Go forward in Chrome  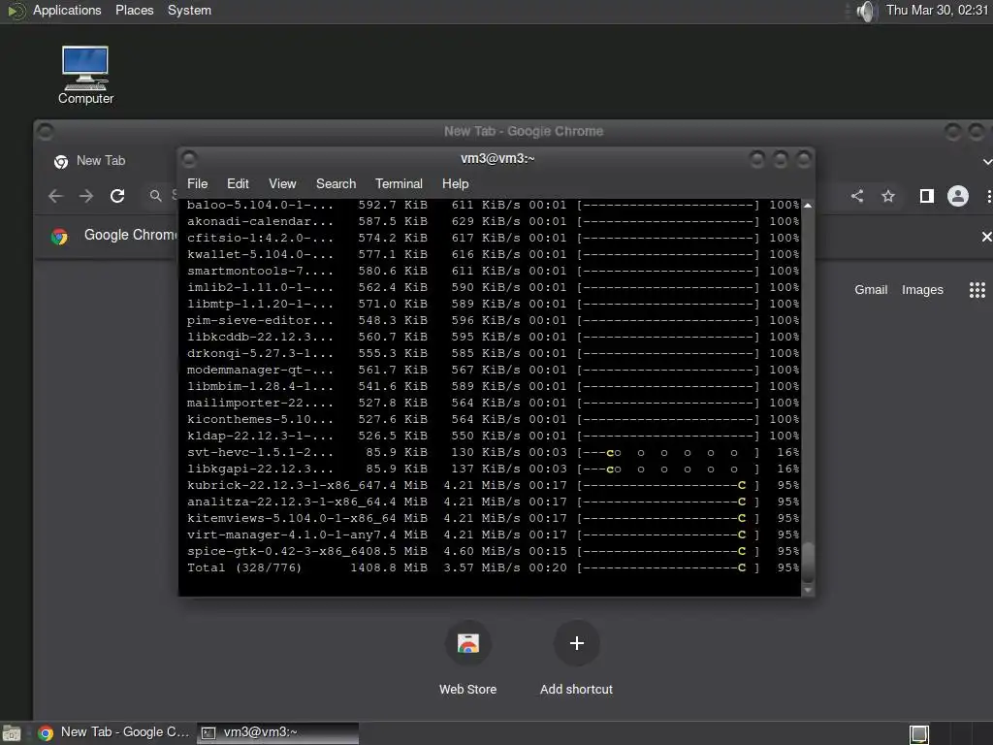tap(86, 196)
